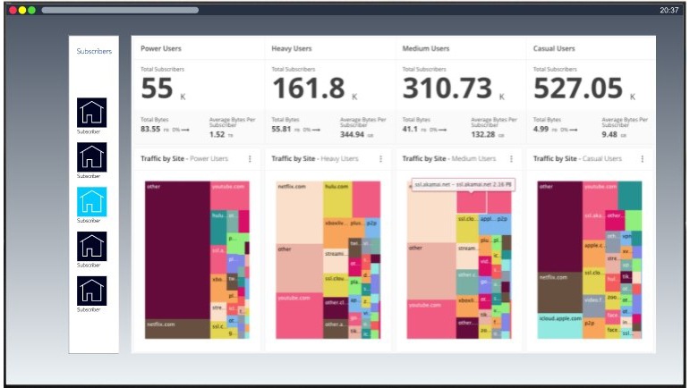The width and height of the screenshot is (690, 388).
Task: Click brown other.a... block in Heavy Users treemap
Action: click(336, 329)
